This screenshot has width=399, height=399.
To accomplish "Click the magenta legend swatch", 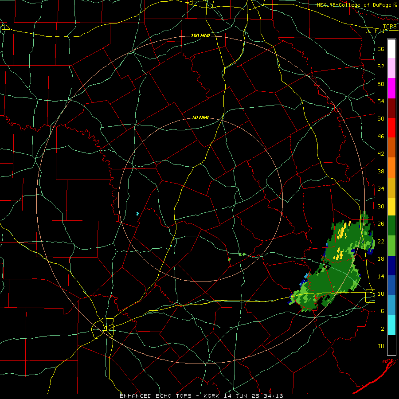I will [391, 88].
